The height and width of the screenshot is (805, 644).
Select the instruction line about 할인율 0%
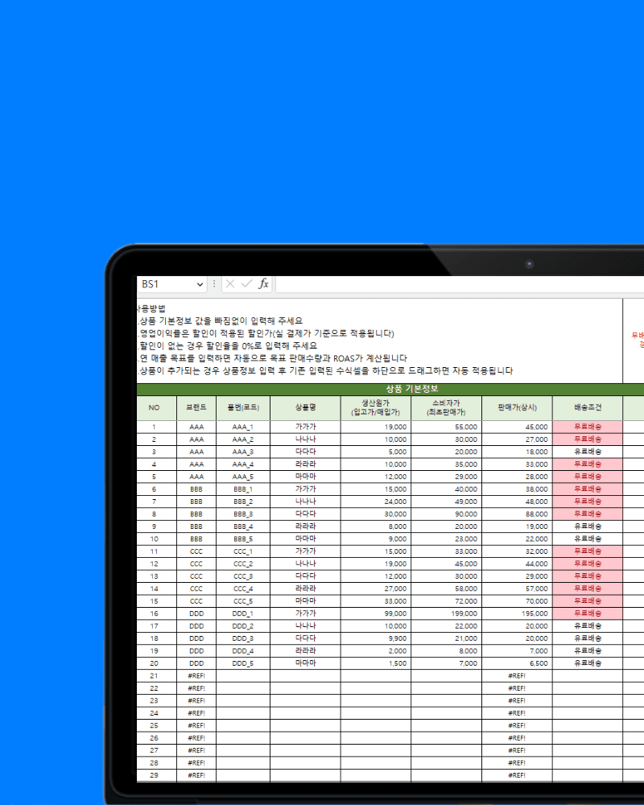228,346
